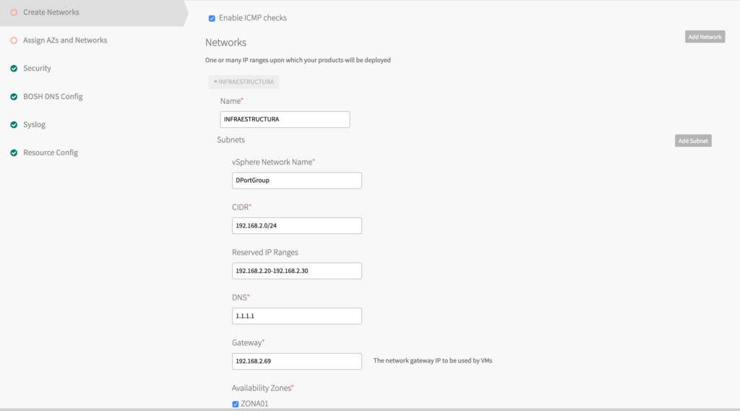Go to the Syslog configuration tab
740x411 pixels.
coord(34,125)
